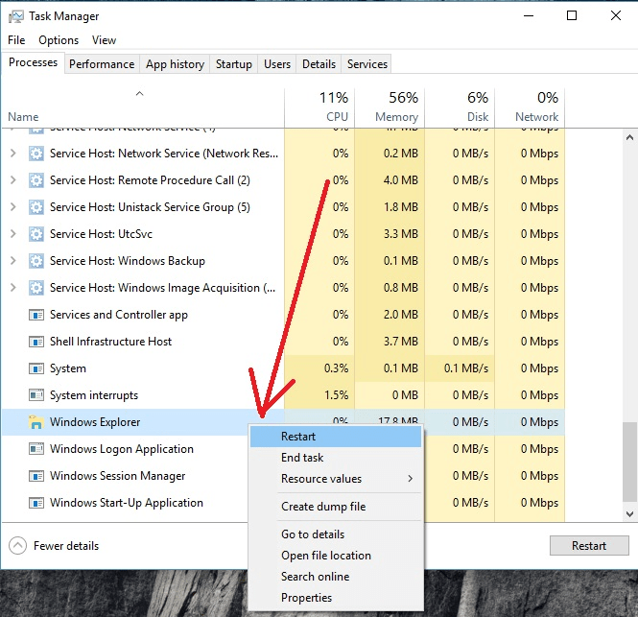Open Properties from the context menu
Screen dimensions: 638x617
[x=336, y=598]
